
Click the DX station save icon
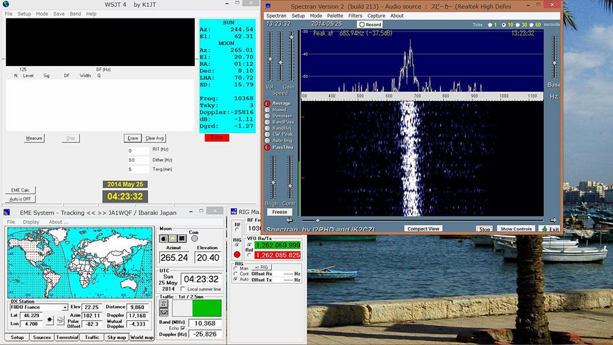coord(60,320)
